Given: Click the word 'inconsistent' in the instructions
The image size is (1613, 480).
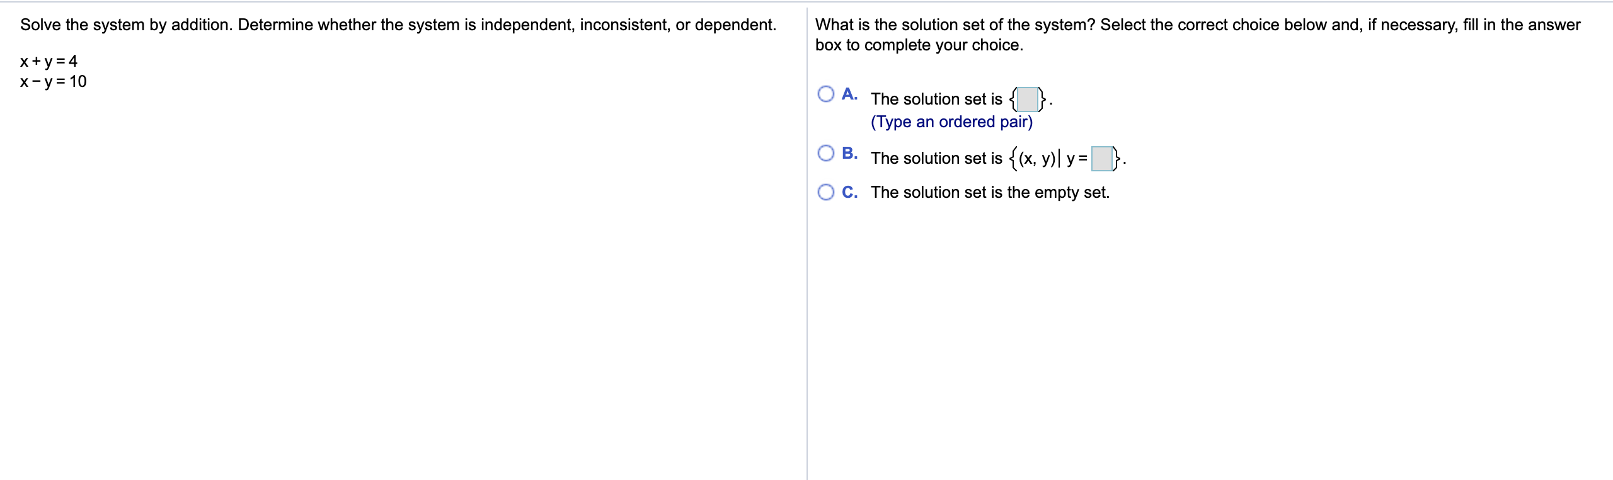Looking at the screenshot, I should click(x=624, y=25).
